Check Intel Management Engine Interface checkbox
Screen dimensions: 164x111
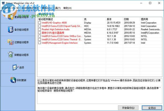click(x=40, y=43)
